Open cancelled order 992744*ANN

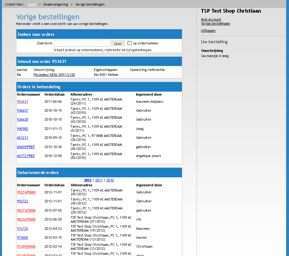click(26, 192)
